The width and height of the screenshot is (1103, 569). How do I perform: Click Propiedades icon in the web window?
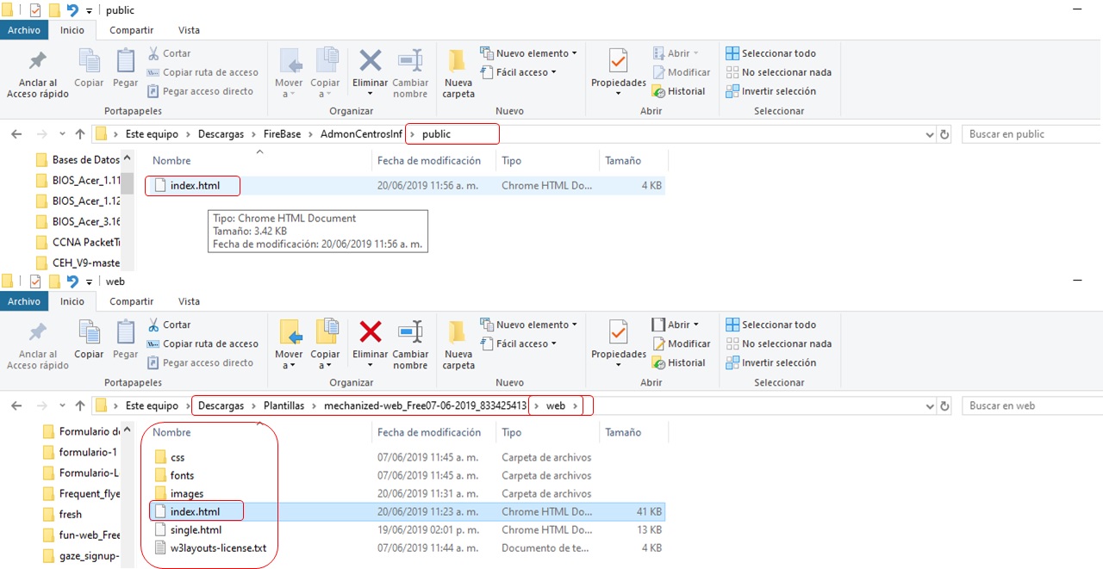[x=618, y=334]
